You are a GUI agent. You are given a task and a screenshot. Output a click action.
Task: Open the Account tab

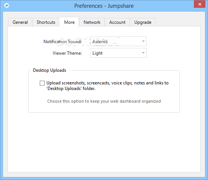click(117, 22)
